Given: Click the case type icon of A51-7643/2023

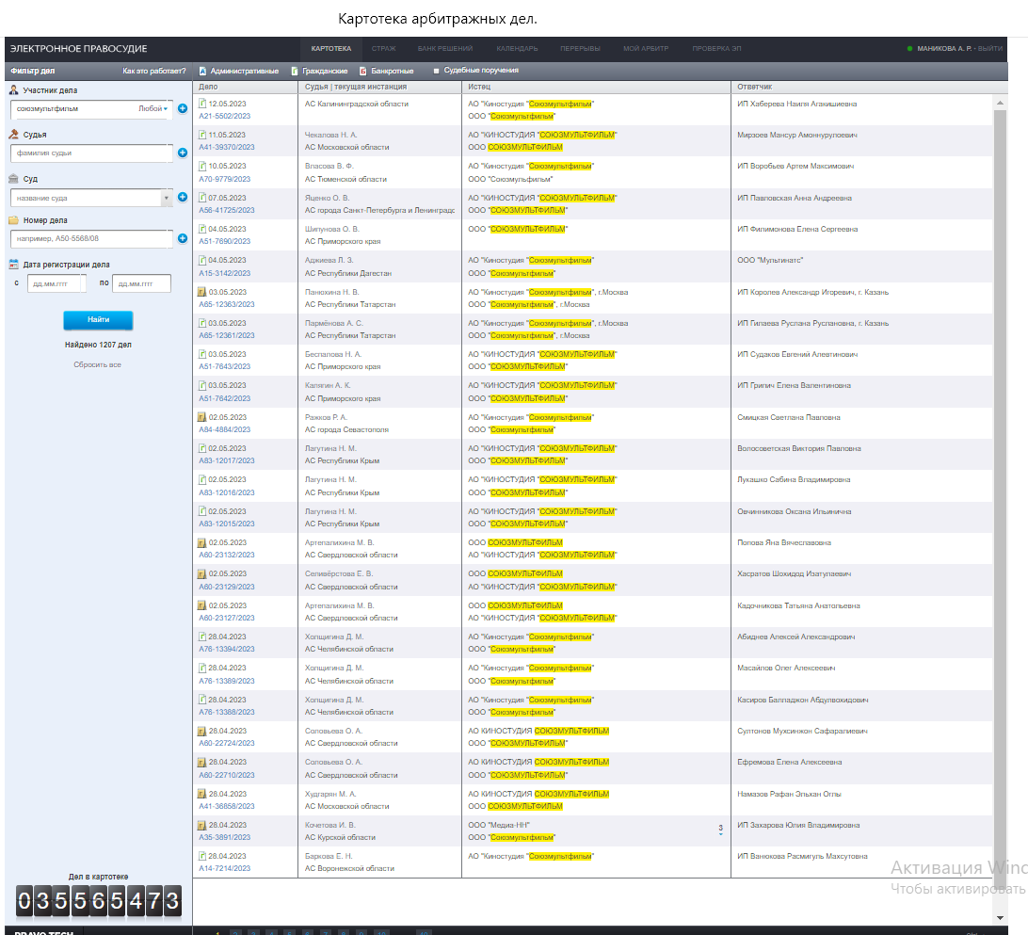Looking at the screenshot, I should click(202, 354).
